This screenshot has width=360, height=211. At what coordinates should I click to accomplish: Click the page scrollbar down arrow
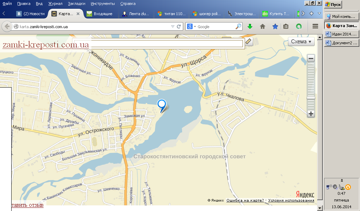click(x=320, y=208)
